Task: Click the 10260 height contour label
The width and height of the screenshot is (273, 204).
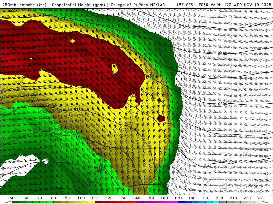Action: pos(21,71)
